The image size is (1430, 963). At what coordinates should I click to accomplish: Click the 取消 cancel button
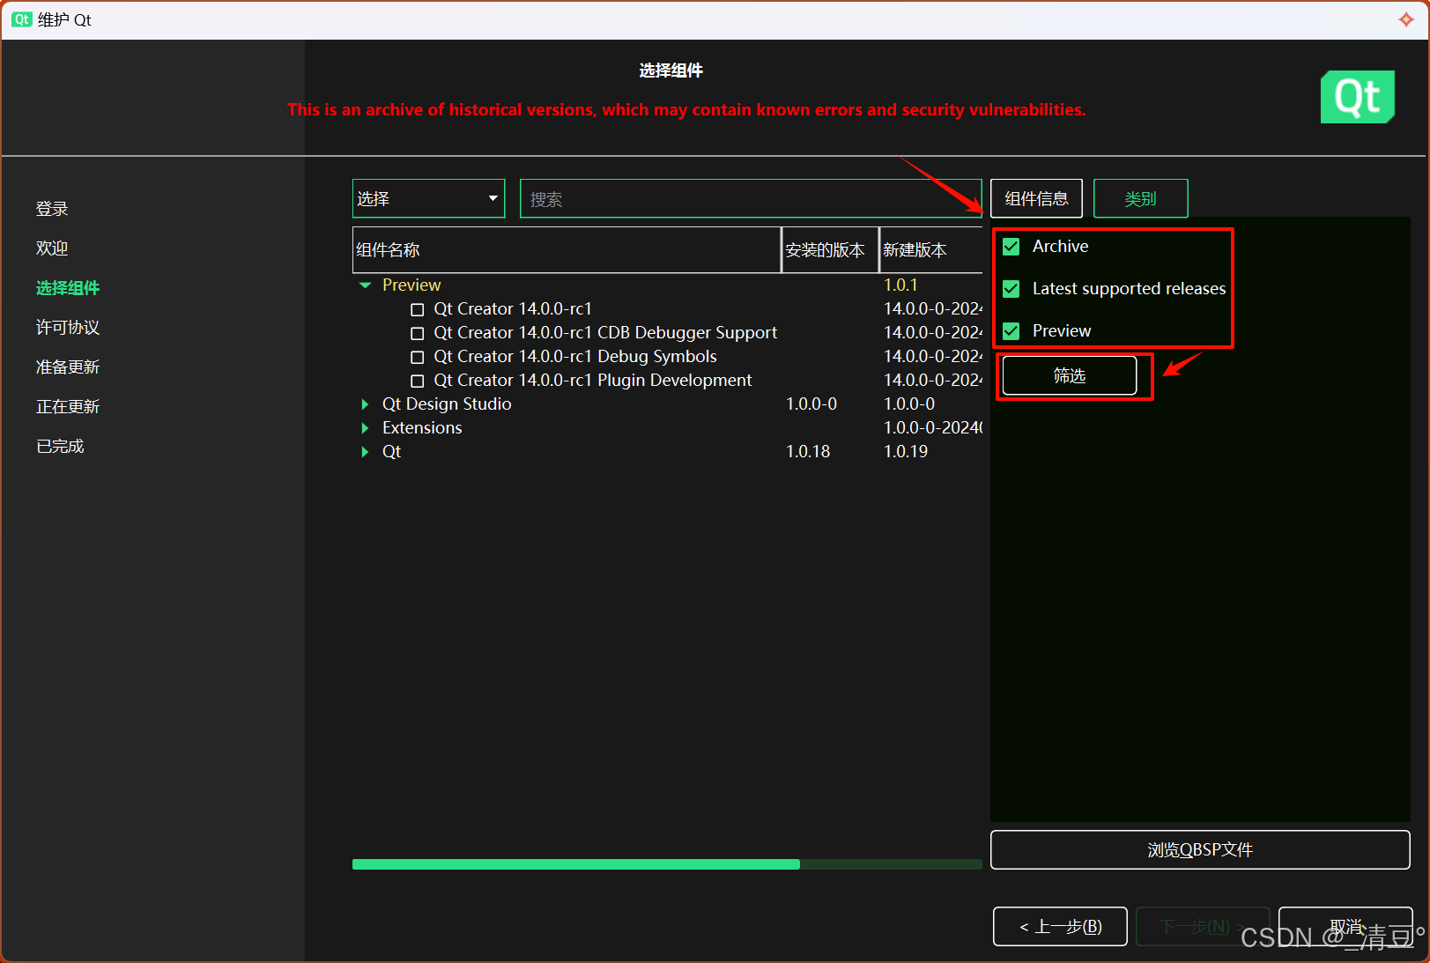coord(1345,926)
